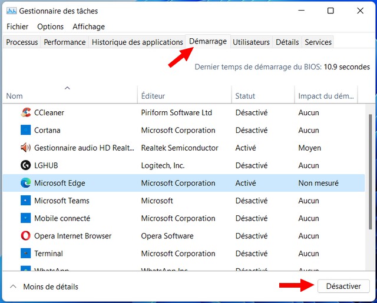Select the CCleaner row name
Viewport: 377px width, 303px height.
pyautogui.click(x=49, y=112)
